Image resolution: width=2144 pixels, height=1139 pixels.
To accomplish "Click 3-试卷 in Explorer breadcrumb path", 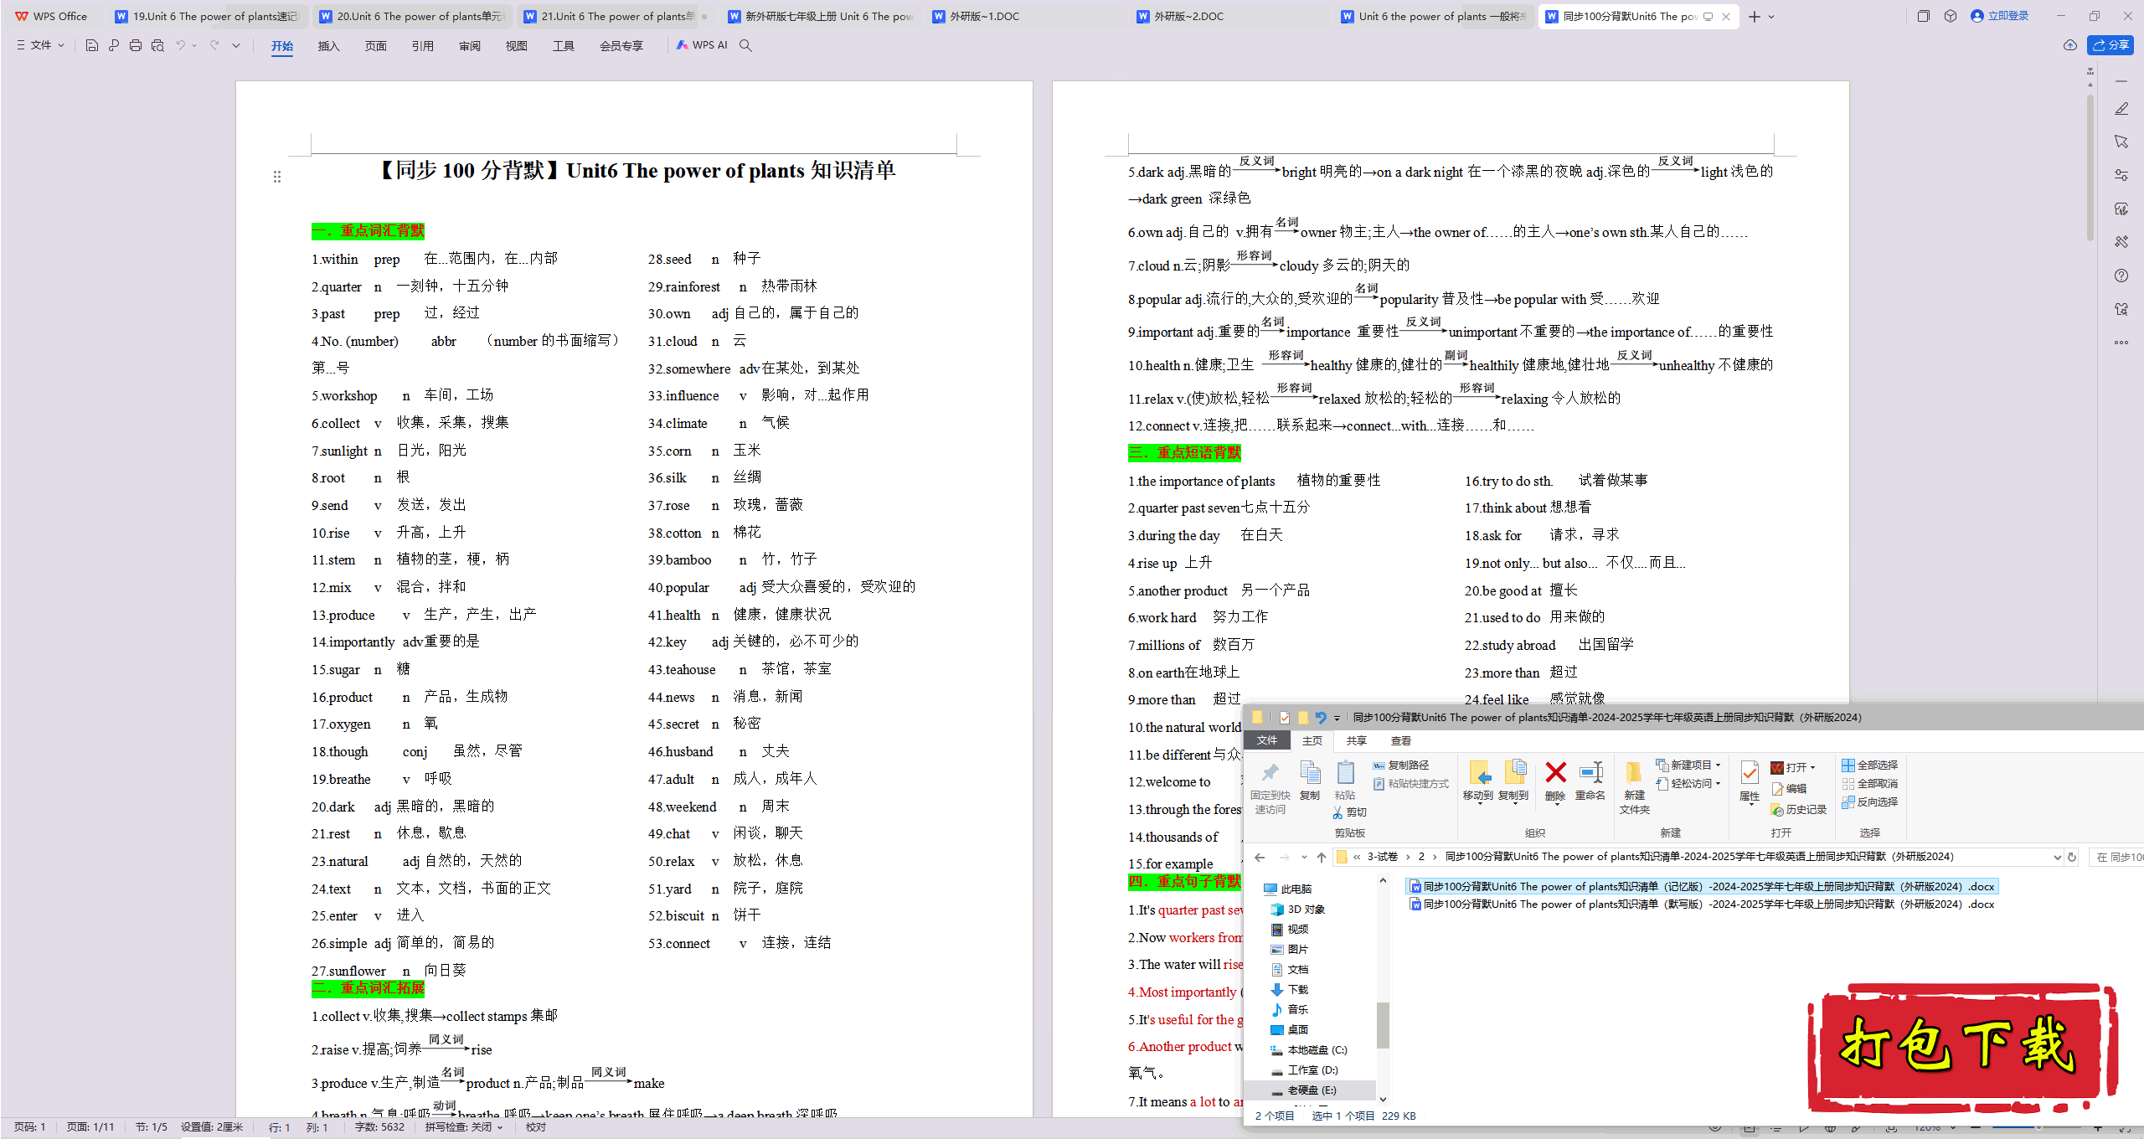I will [1383, 857].
